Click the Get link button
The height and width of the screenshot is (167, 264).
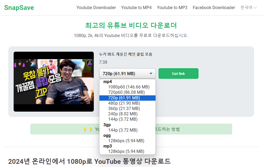178,74
